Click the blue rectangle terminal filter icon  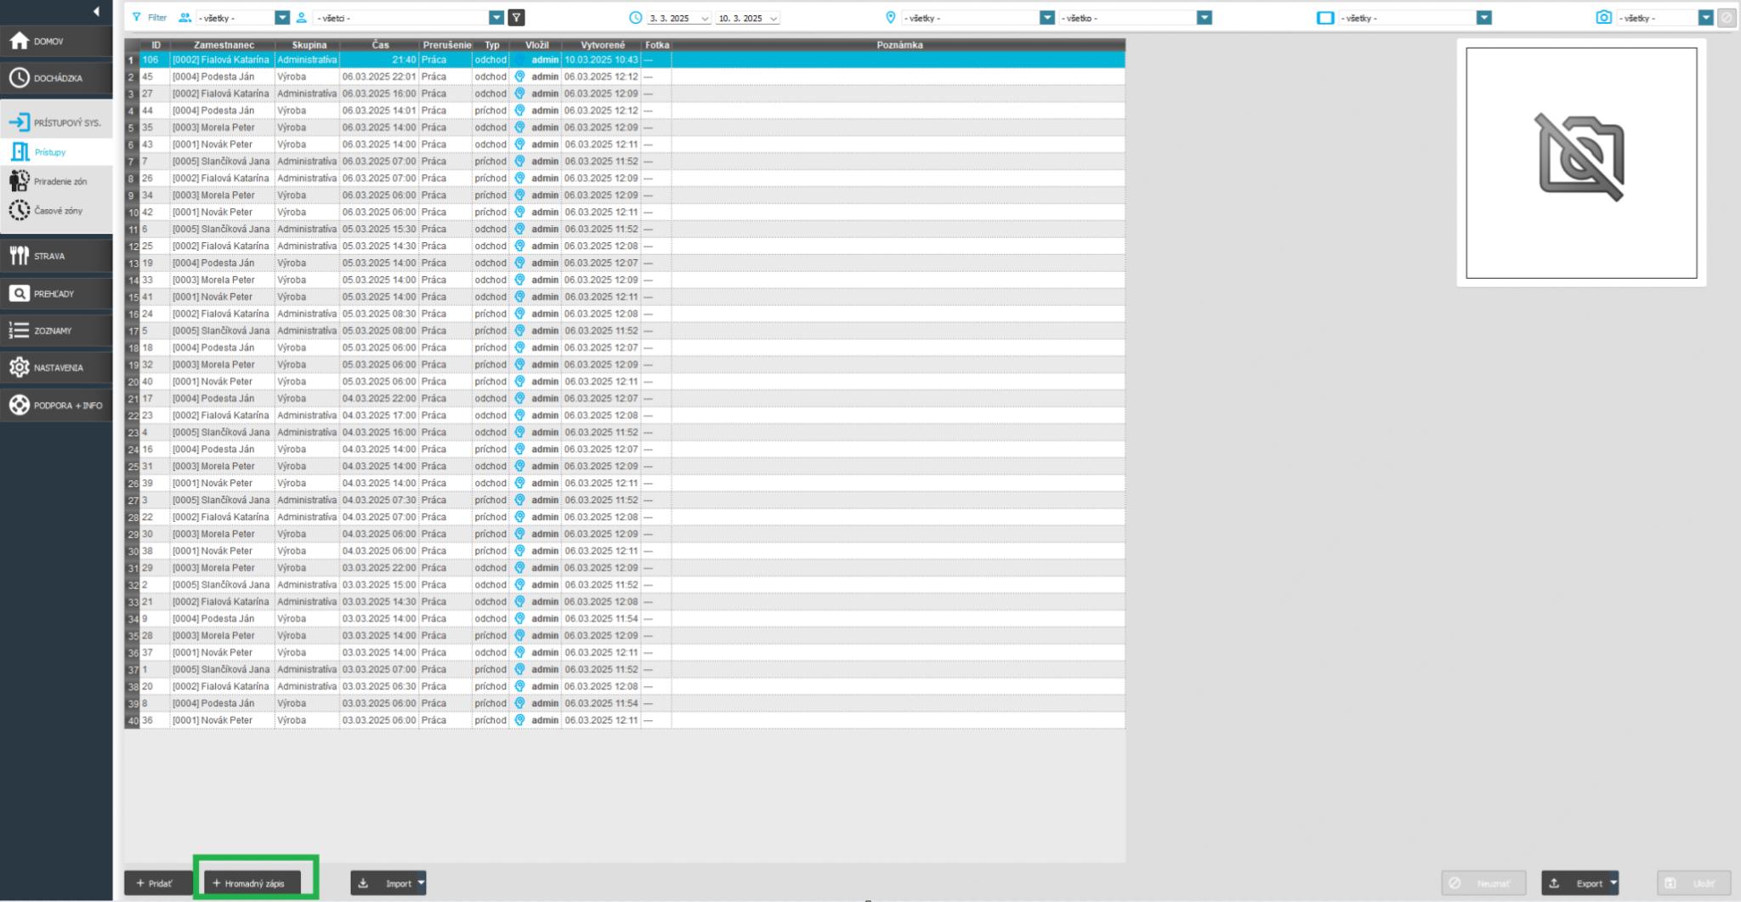click(1324, 17)
